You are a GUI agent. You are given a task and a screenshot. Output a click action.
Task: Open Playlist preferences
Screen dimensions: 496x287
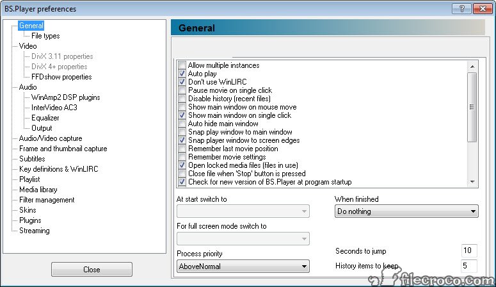coord(29,179)
